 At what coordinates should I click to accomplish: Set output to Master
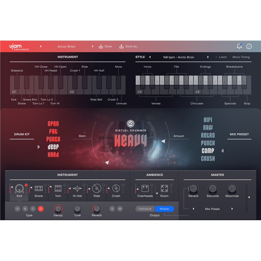pyautogui.click(x=164, y=209)
